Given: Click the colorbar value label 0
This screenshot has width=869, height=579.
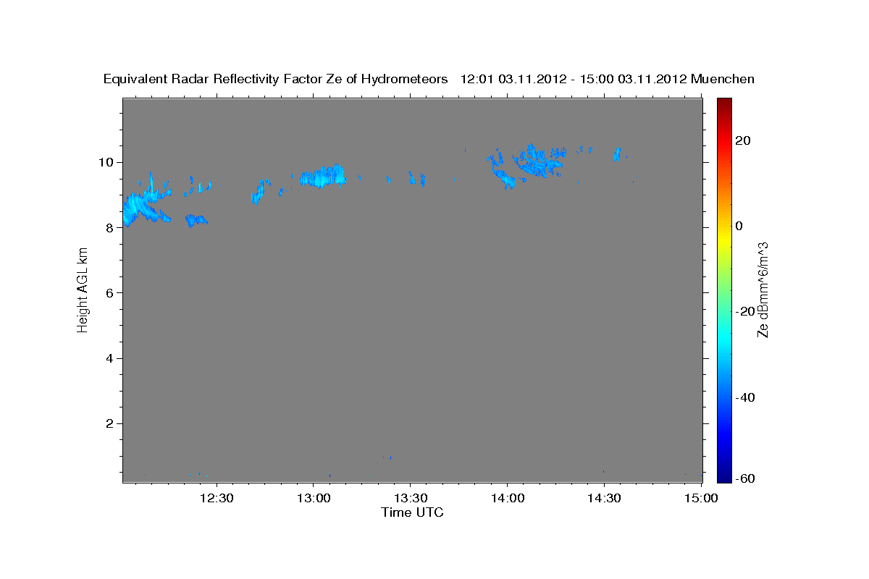Looking at the screenshot, I should point(739,226).
